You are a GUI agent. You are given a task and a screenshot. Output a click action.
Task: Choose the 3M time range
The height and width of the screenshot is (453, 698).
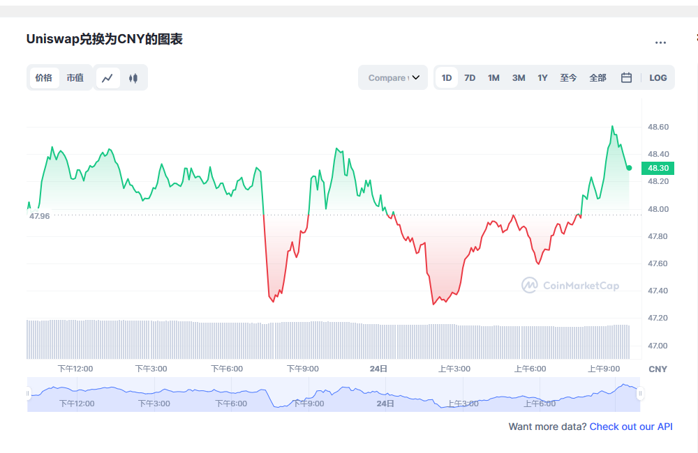(519, 78)
